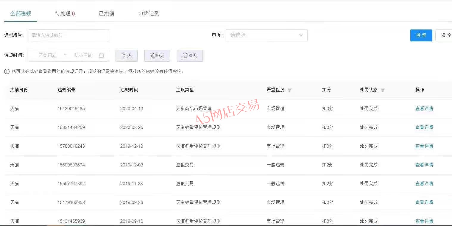Filter by 今天 quick button
Viewport: 452px width, 226px height.
(x=126, y=56)
